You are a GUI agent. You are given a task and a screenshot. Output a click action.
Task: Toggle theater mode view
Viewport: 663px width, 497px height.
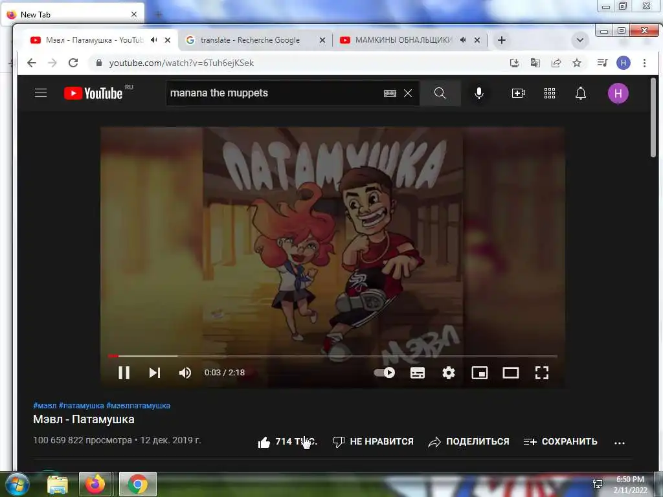point(511,372)
